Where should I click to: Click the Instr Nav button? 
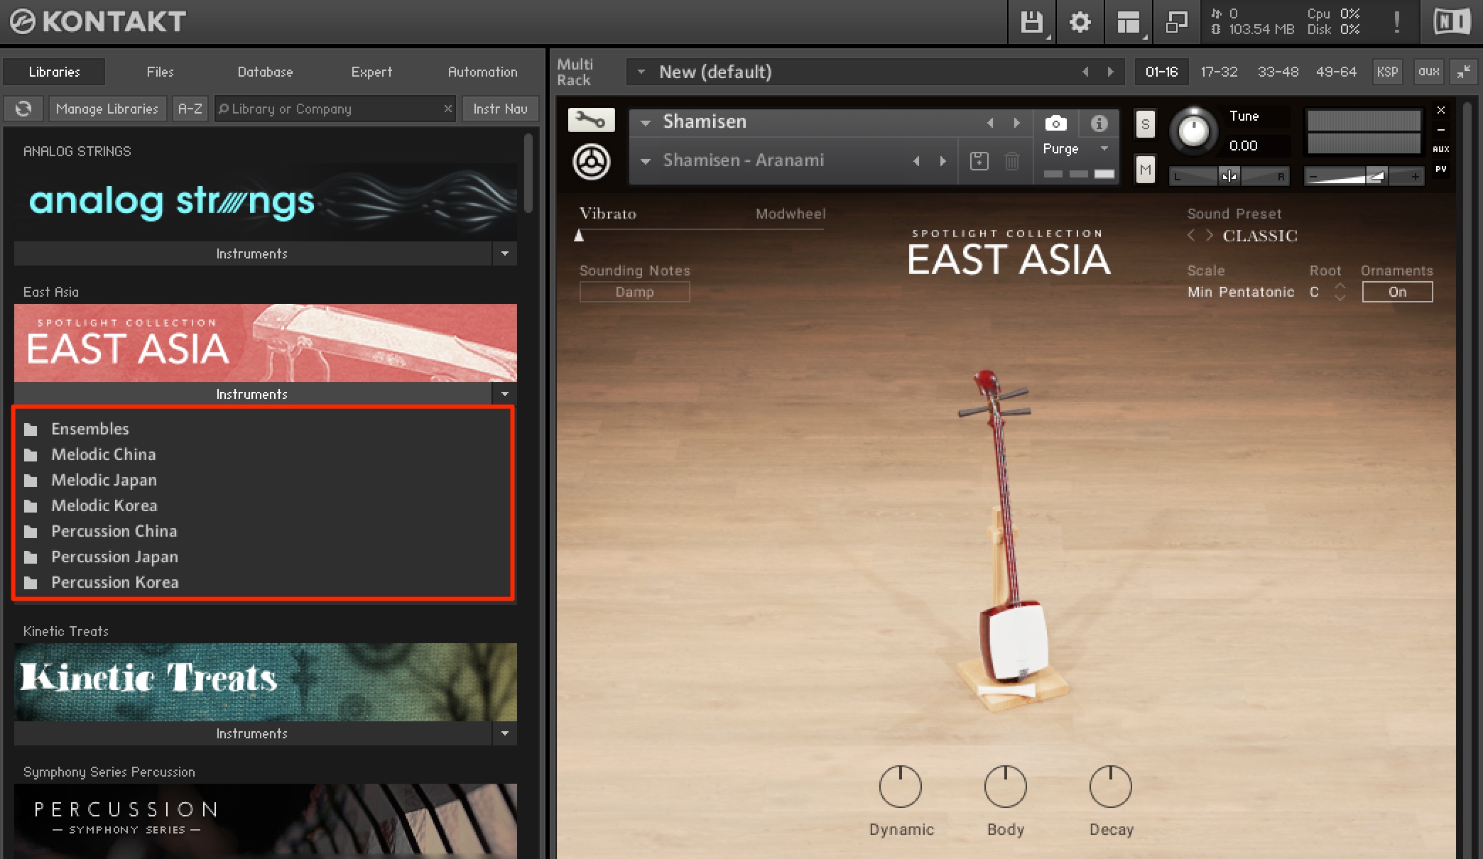click(x=500, y=109)
